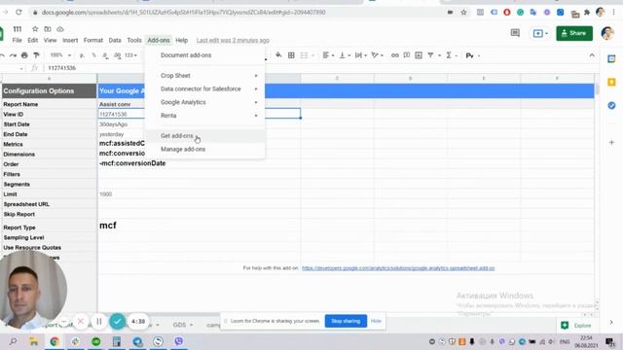Screen dimensions: 623x350
Task: Click the decrease decimal places icon
Action: [x=105, y=55]
